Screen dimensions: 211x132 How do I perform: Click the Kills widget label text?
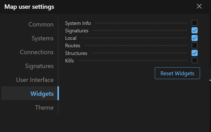coord(69,61)
